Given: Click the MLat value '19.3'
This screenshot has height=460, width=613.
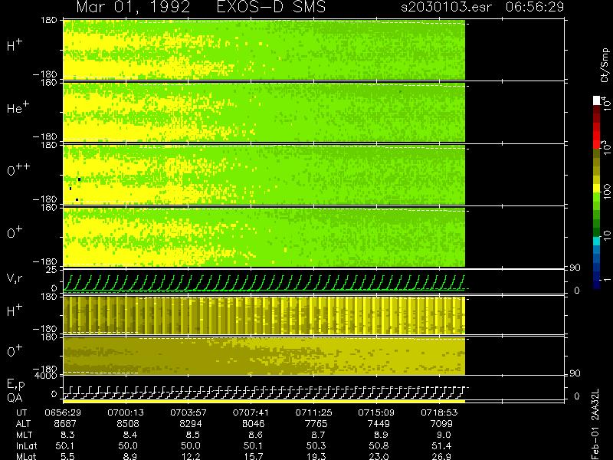Looking at the screenshot, I should coord(316,456).
